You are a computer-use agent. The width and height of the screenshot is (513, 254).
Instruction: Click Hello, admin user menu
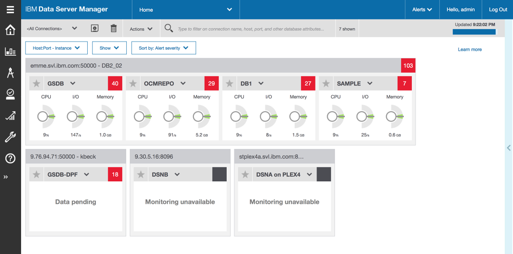(x=460, y=10)
